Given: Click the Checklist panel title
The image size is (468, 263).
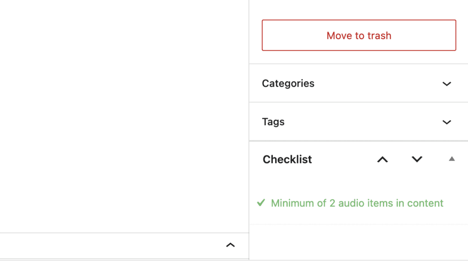Looking at the screenshot, I should pos(287,159).
